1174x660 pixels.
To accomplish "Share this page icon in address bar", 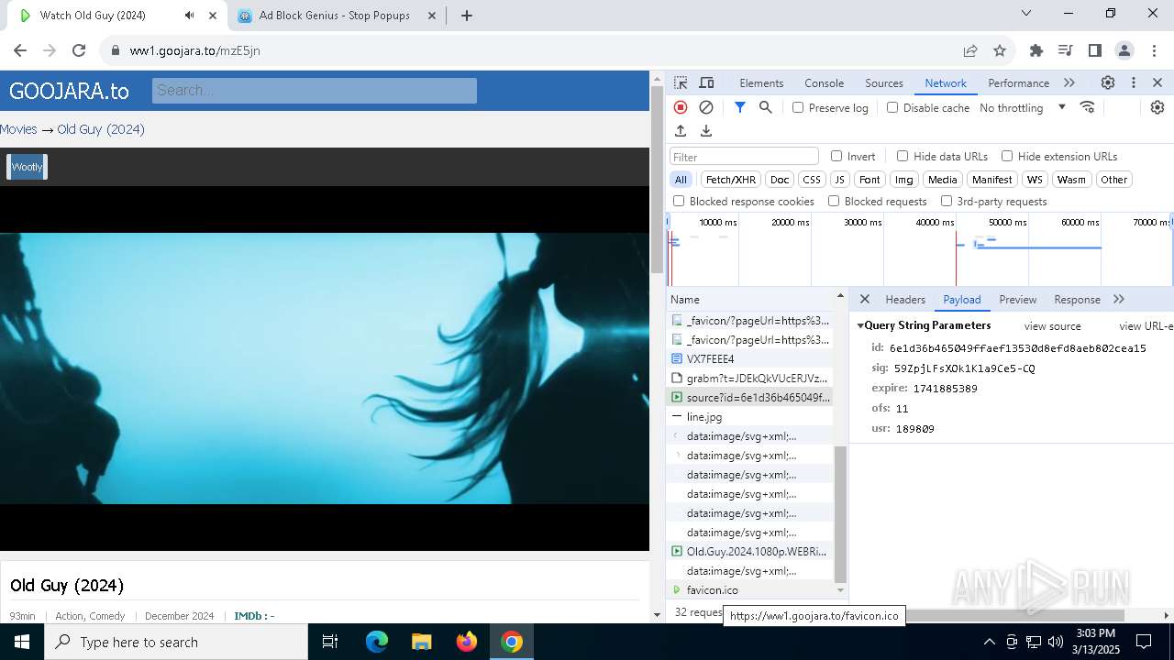I will [970, 50].
